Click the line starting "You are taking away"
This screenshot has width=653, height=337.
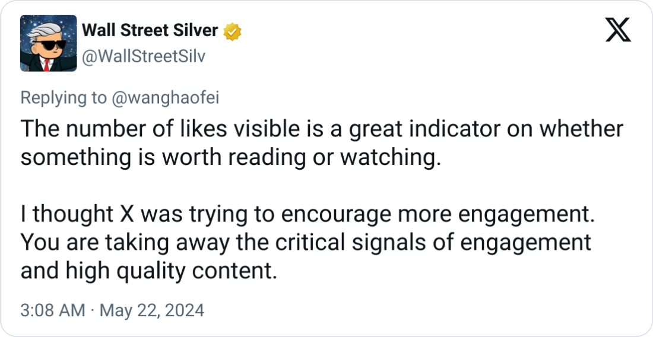point(306,243)
